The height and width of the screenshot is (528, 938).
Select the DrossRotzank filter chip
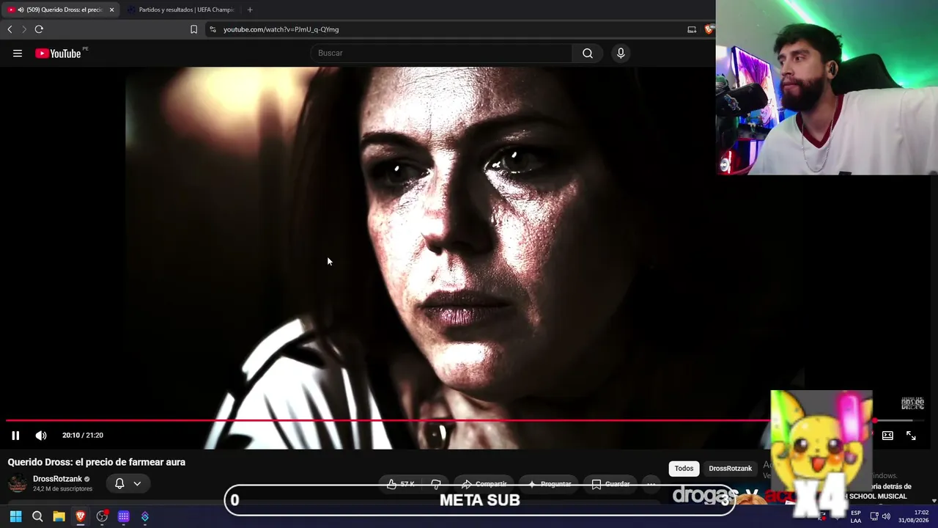[x=730, y=469]
